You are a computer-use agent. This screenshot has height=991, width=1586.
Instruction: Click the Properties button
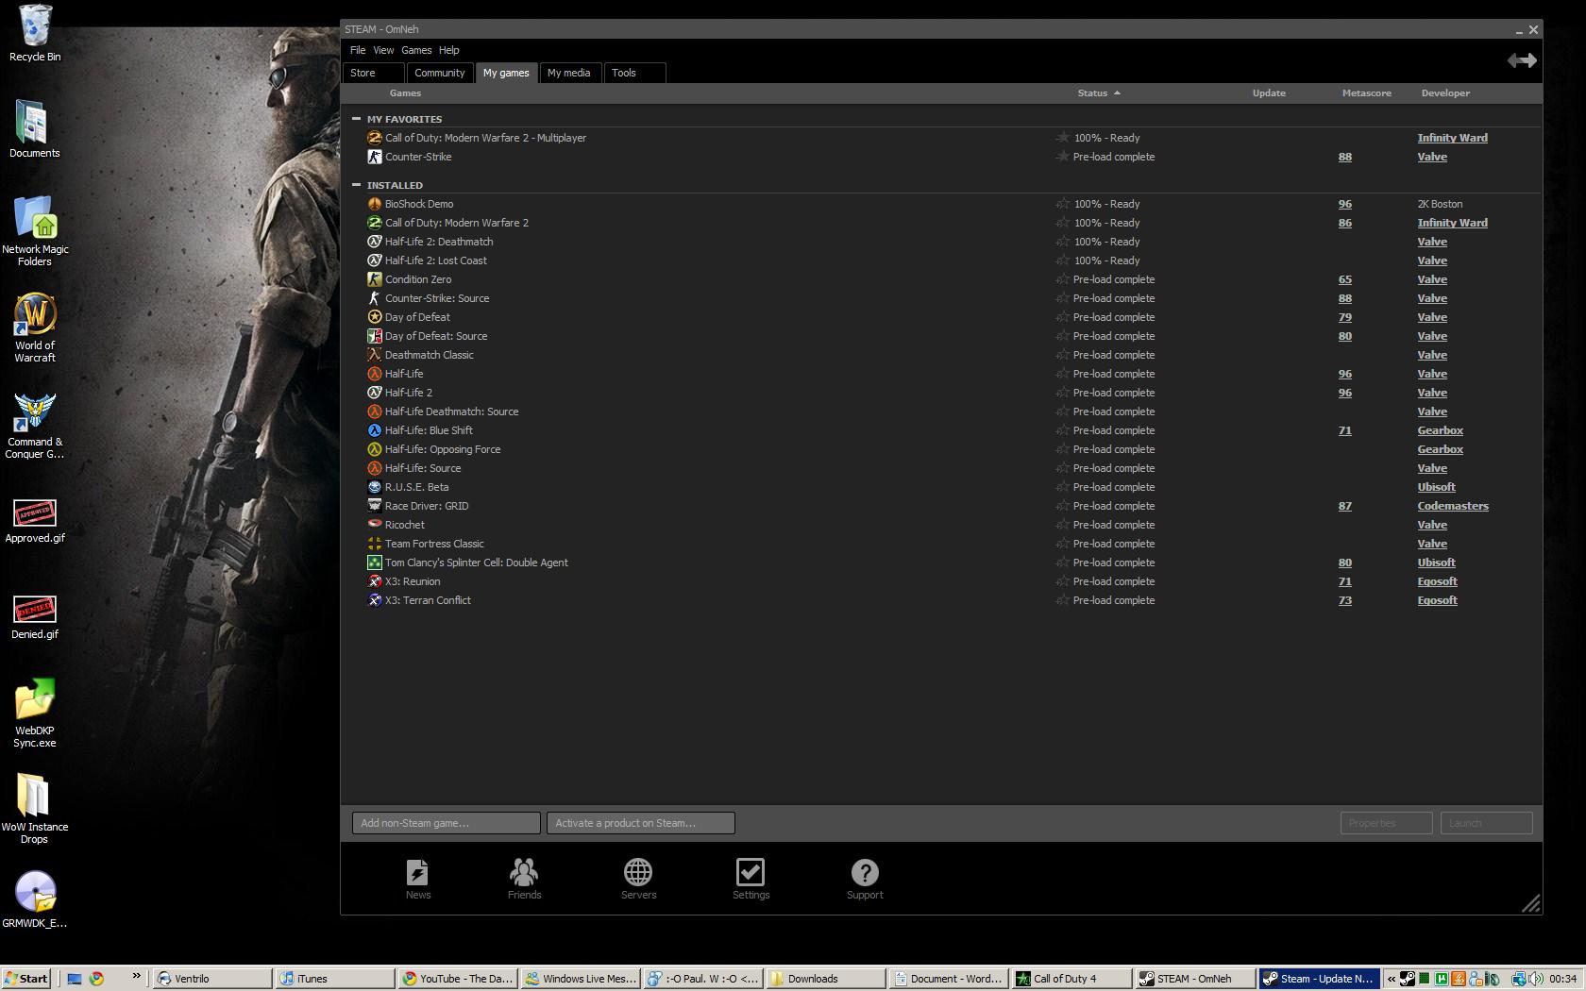point(1386,823)
